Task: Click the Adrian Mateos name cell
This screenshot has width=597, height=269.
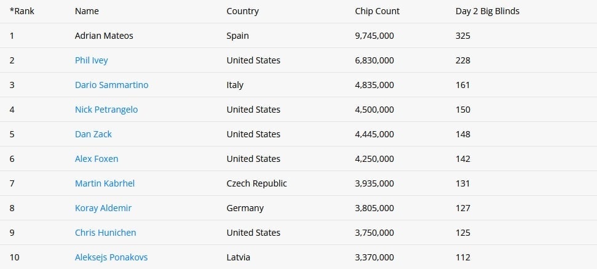Action: [x=104, y=36]
